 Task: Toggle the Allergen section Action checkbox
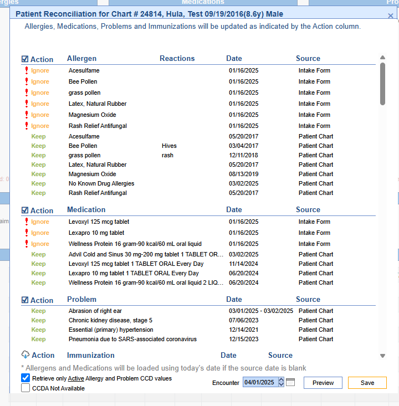click(25, 59)
